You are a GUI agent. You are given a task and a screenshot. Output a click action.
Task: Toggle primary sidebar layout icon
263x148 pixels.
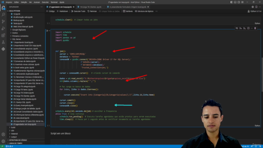(x=231, y=2)
